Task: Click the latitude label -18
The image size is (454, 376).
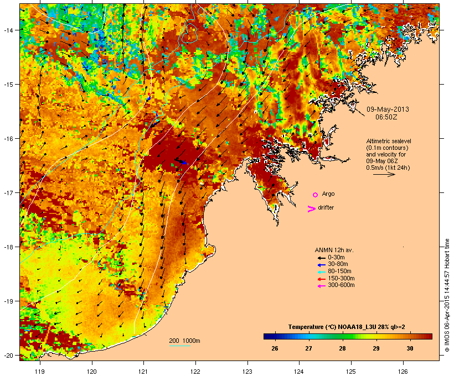Action: click(x=8, y=247)
